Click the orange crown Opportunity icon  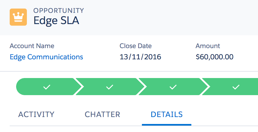18,17
